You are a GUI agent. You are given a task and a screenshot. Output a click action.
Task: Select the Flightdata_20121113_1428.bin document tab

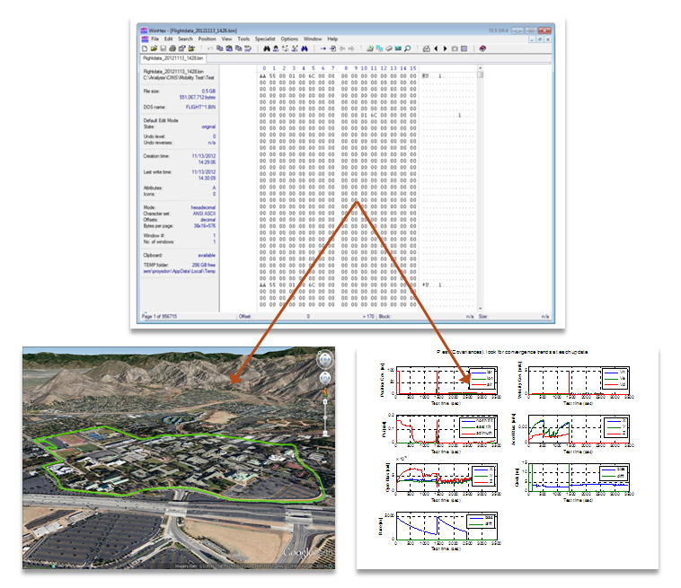tap(172, 58)
